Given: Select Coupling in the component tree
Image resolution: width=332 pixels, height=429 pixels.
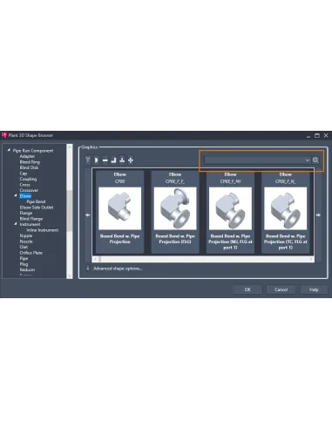Looking at the screenshot, I should [28, 179].
